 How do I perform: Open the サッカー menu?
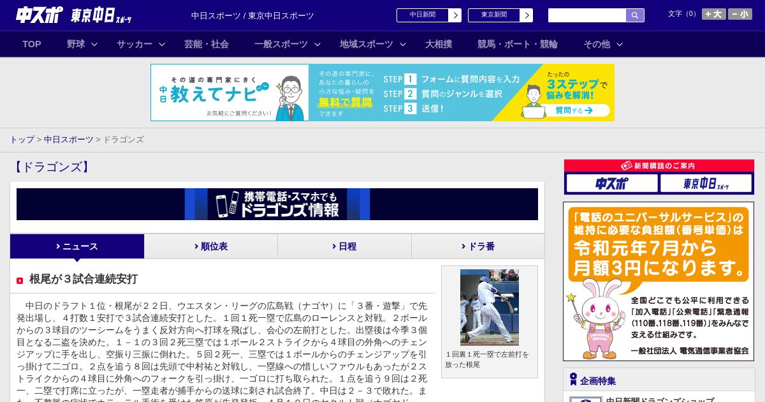click(x=135, y=44)
